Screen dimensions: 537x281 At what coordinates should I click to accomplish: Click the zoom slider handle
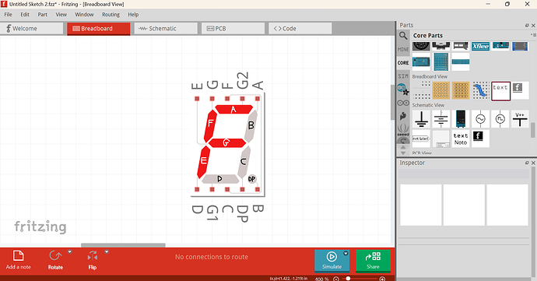tap(348, 279)
